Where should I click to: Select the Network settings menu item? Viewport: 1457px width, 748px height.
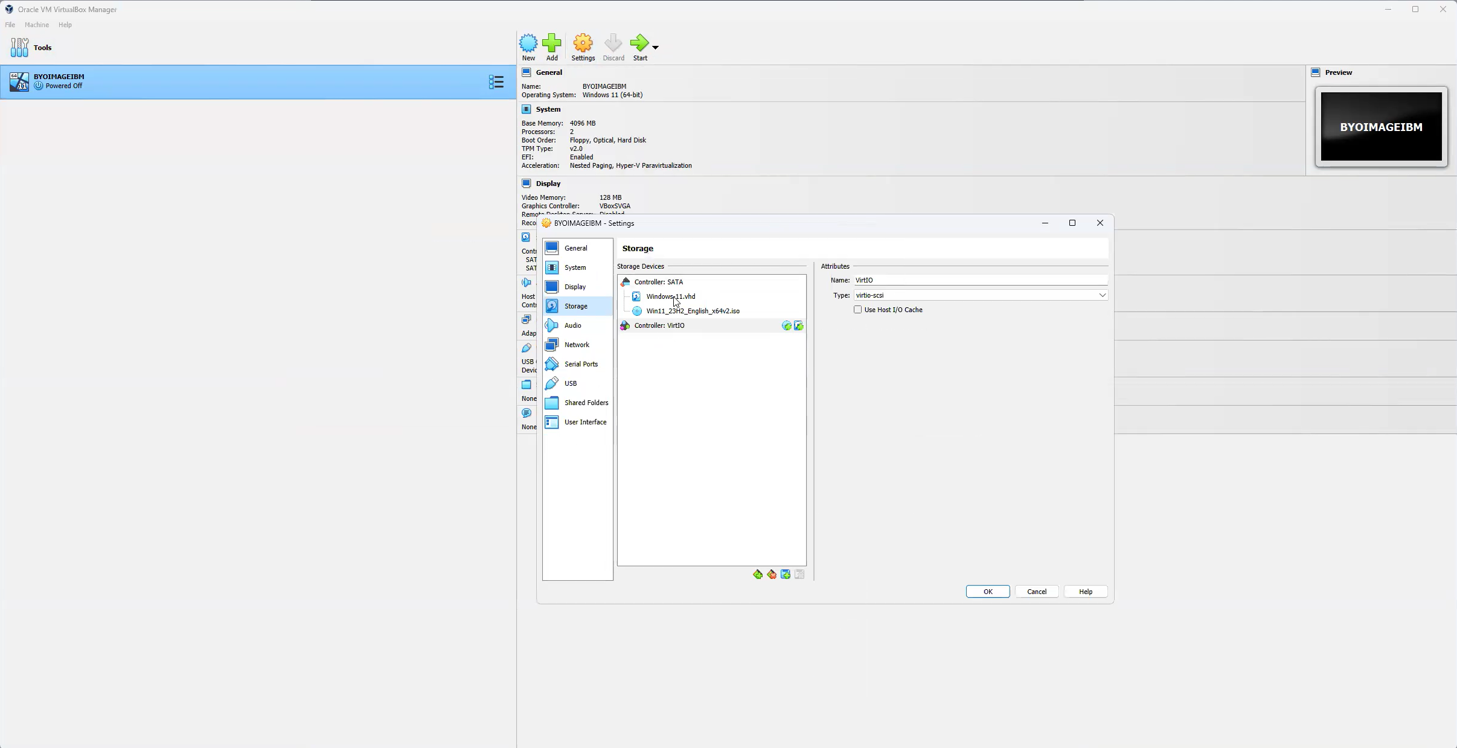click(x=576, y=345)
